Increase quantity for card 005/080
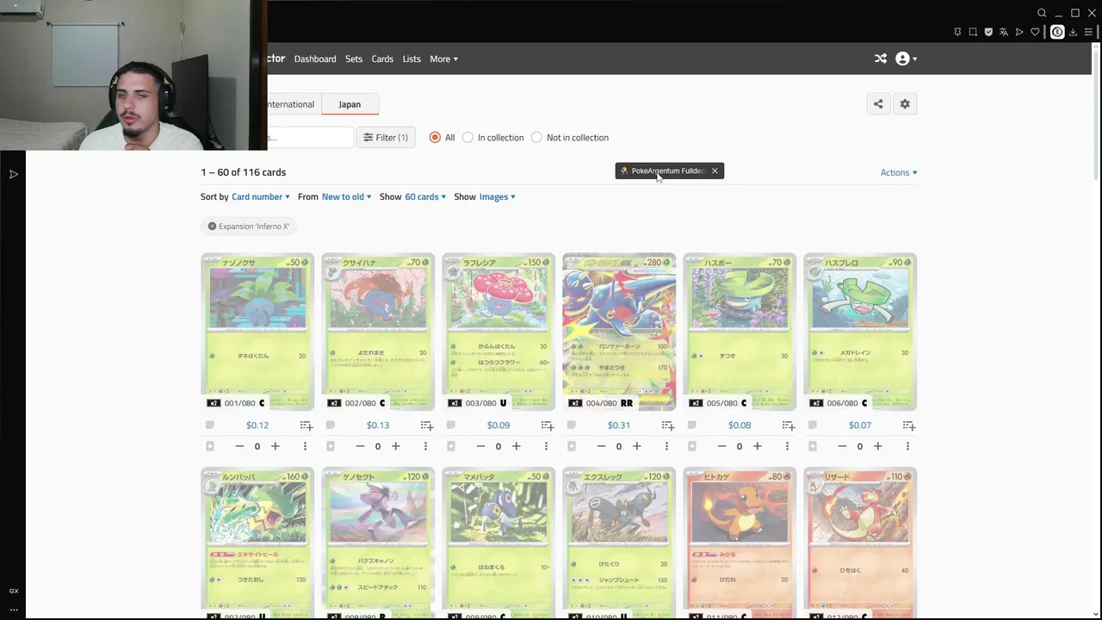1102x620 pixels. click(758, 446)
